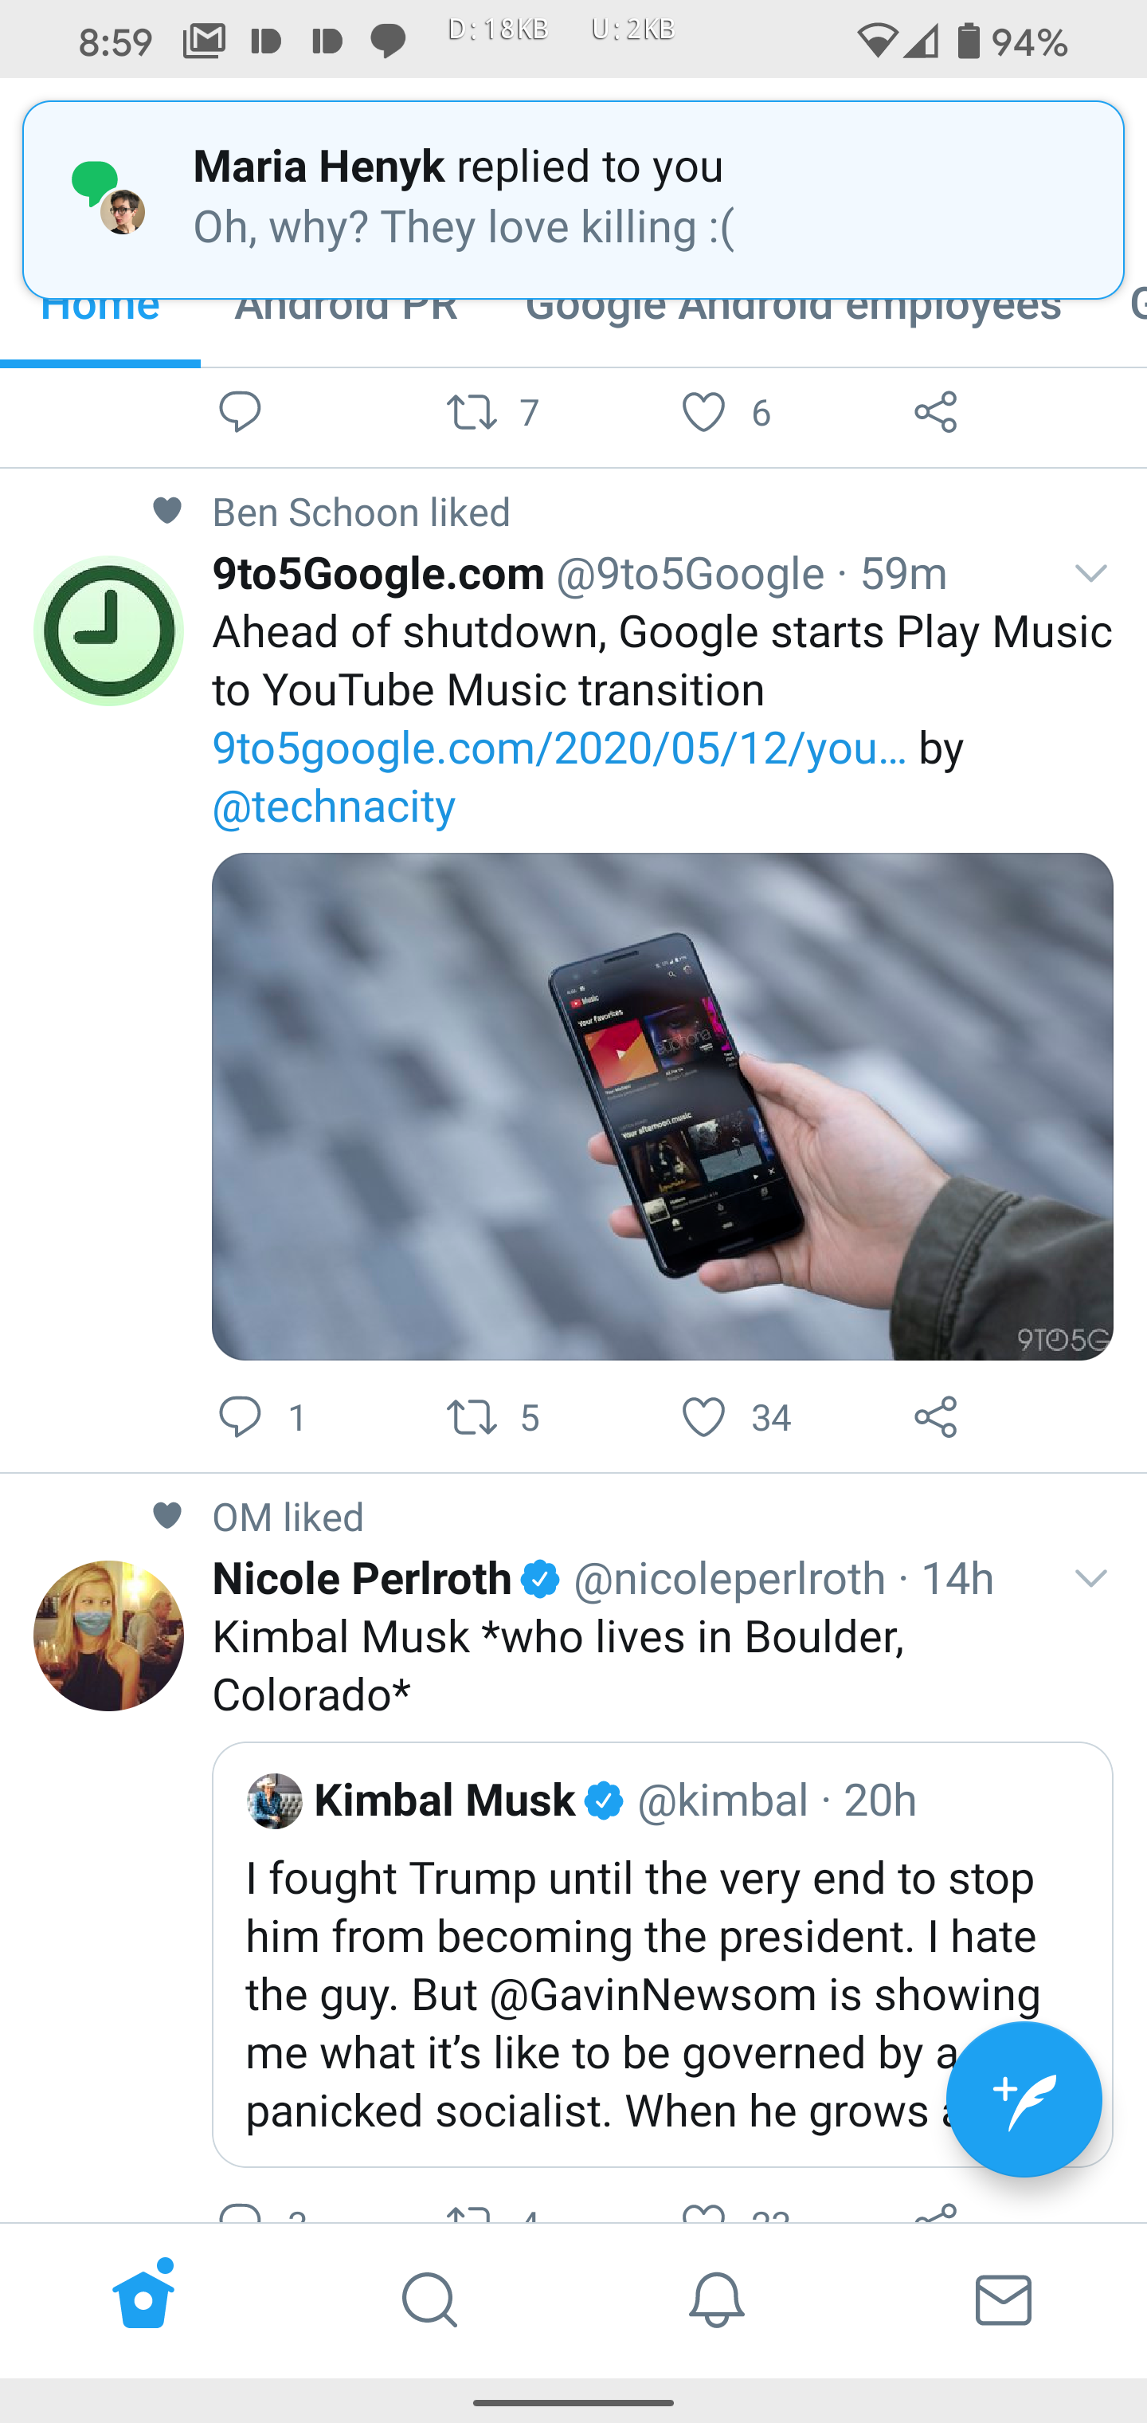1147x2423 pixels.
Task: Retweet the top tweet showing 7 retweets
Action: [471, 412]
